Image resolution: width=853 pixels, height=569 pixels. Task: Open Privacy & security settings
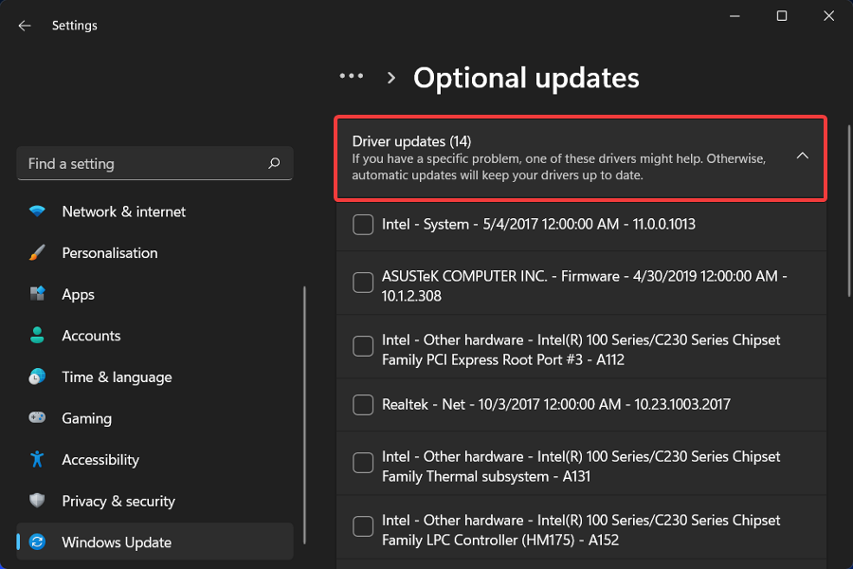click(155, 501)
